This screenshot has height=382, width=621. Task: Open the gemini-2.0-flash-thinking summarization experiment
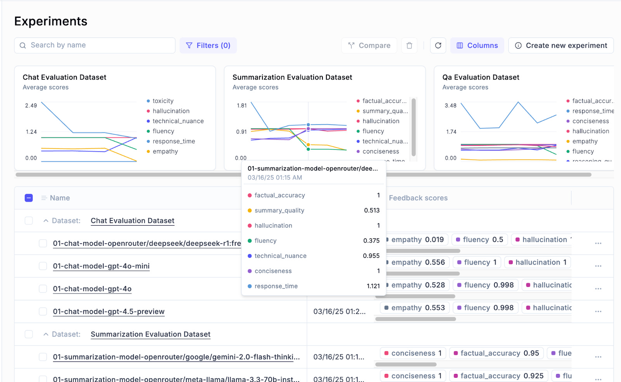[176, 357]
